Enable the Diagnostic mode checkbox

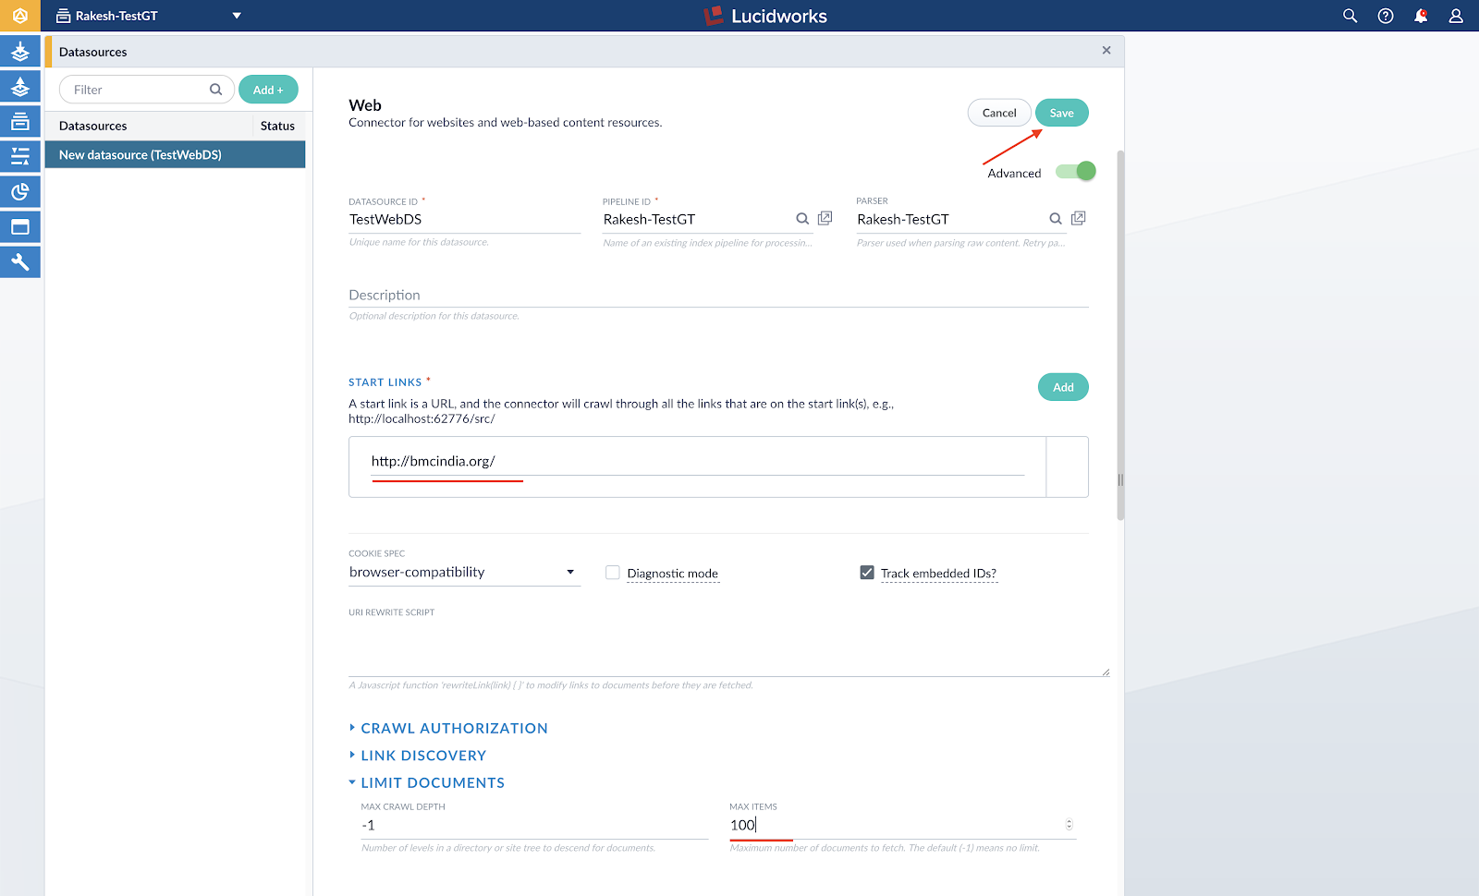click(612, 573)
